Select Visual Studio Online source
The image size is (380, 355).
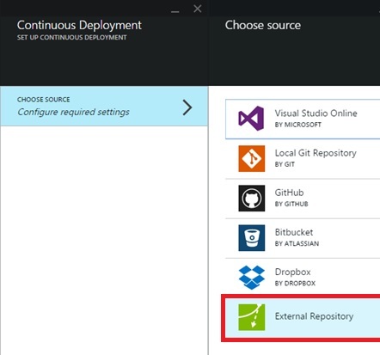click(x=303, y=119)
